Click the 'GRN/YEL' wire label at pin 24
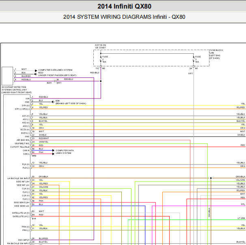Viewport: 246px width, 245px height. pos(43,142)
